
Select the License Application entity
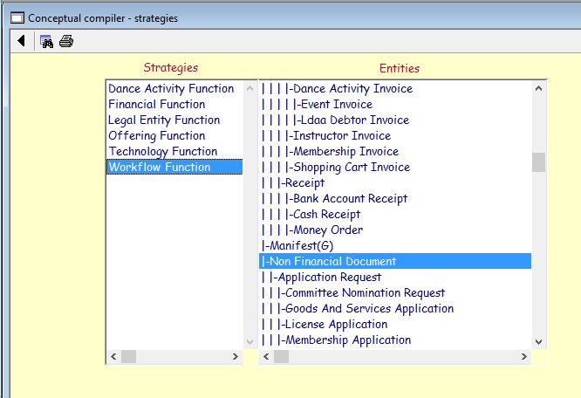(336, 325)
